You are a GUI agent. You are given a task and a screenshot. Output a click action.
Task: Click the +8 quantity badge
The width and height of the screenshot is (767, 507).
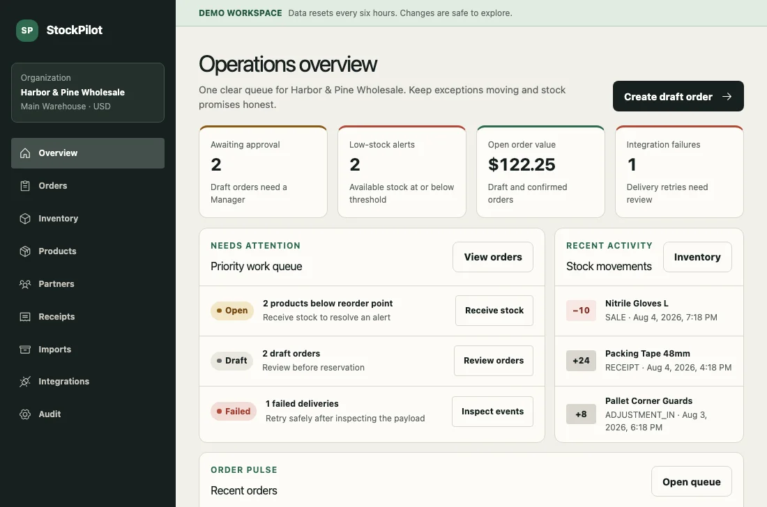[581, 414]
